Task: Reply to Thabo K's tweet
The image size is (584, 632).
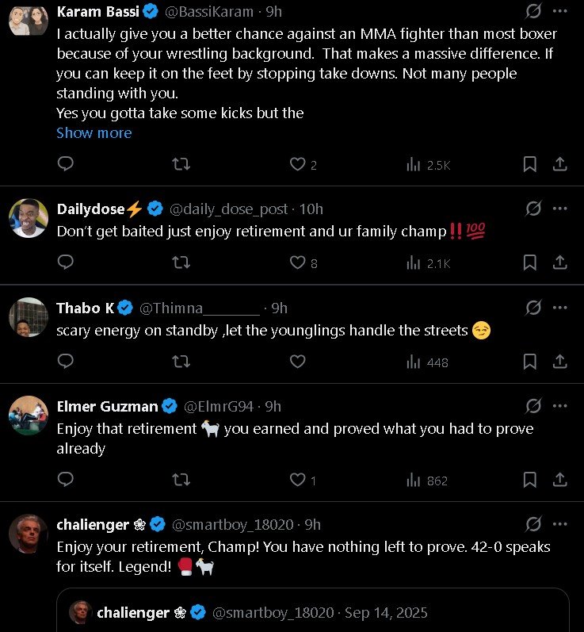Action: click(x=67, y=362)
